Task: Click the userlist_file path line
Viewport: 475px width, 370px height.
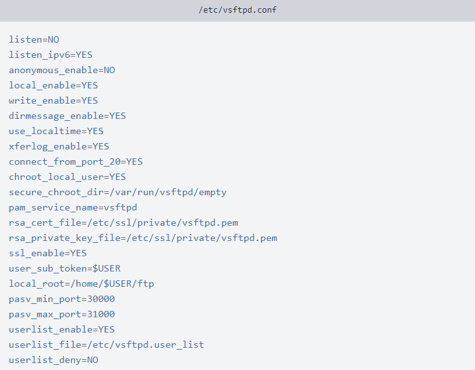Action: point(106,345)
